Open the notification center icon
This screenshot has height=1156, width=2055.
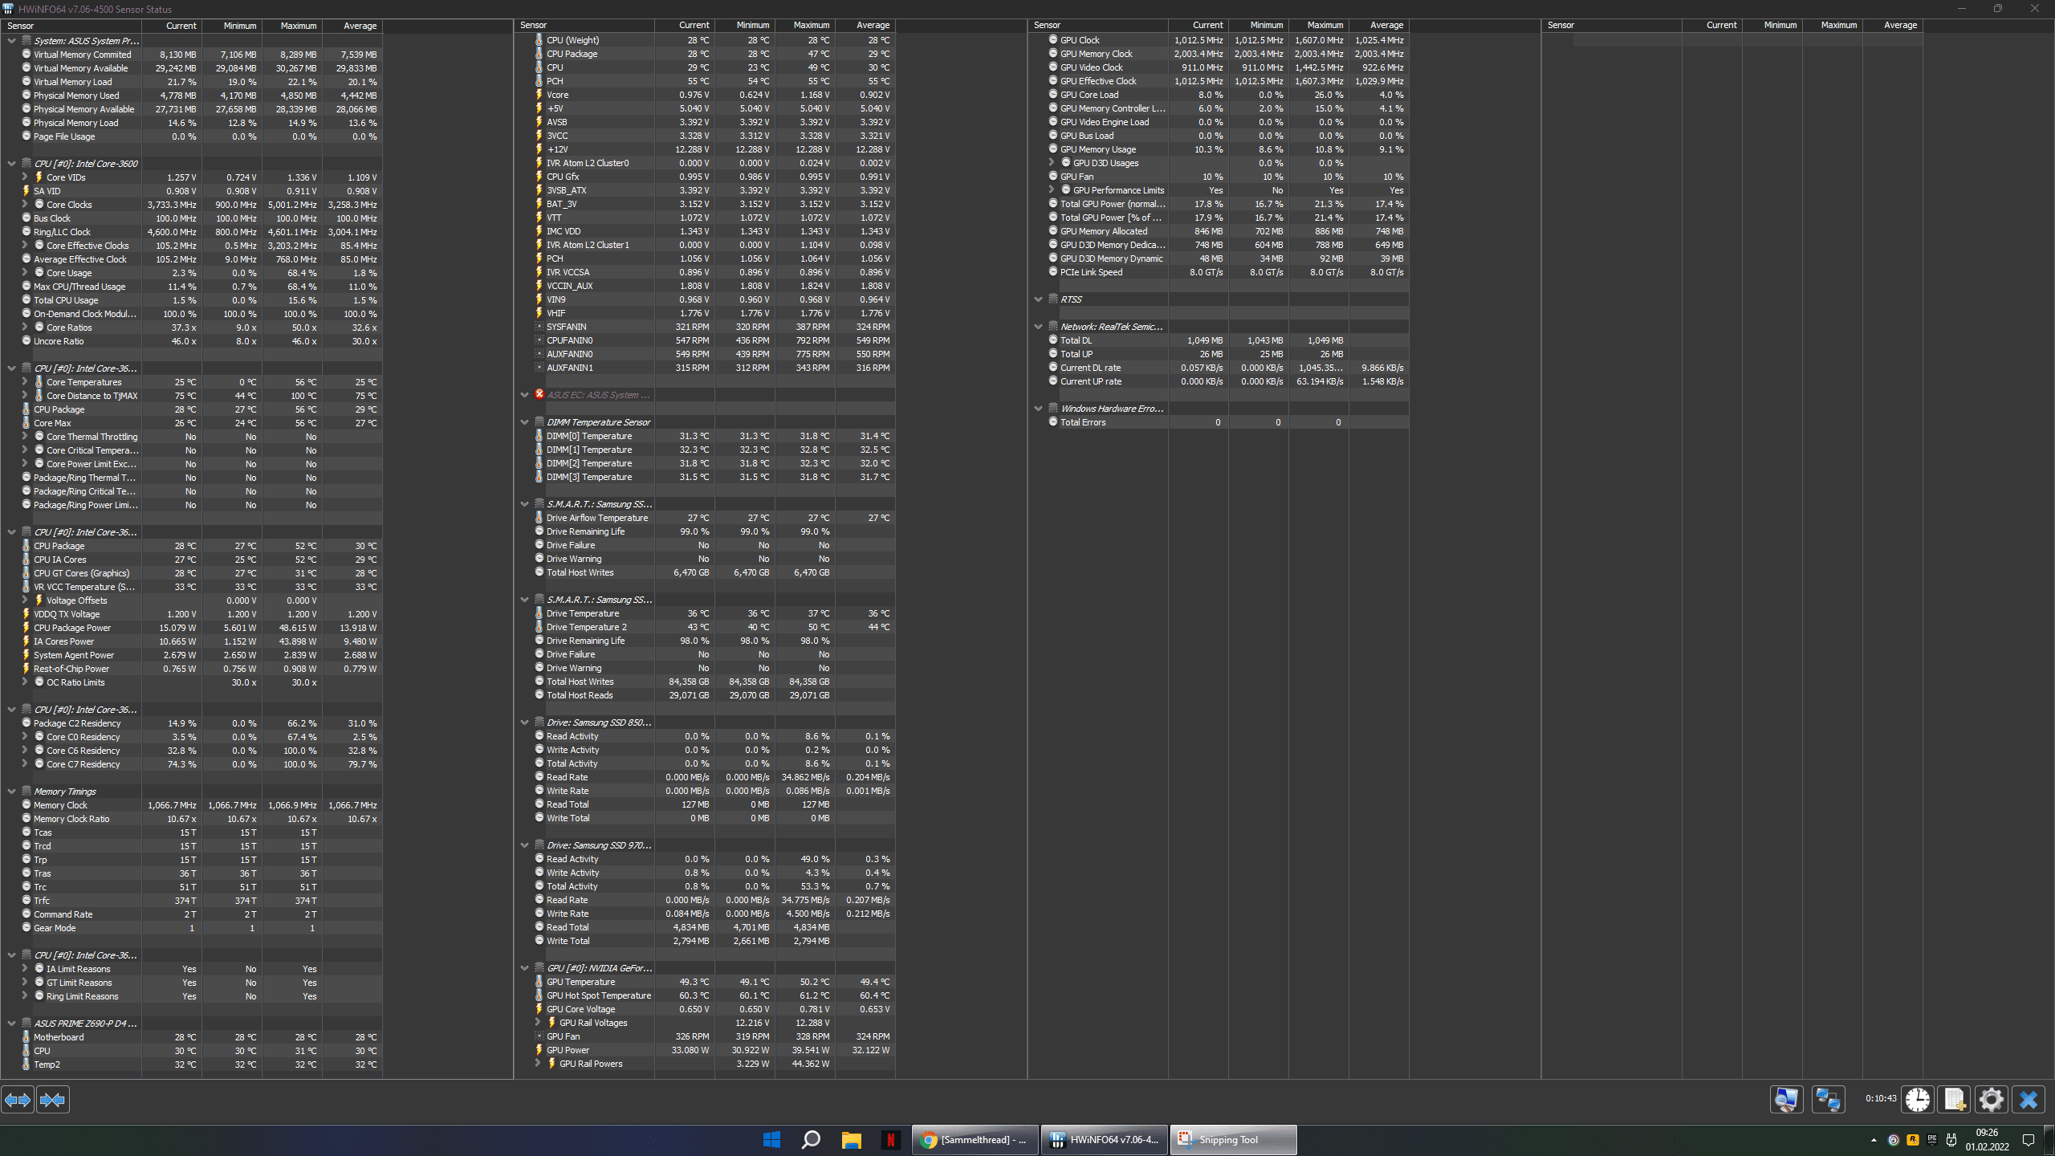pos(2029,1140)
